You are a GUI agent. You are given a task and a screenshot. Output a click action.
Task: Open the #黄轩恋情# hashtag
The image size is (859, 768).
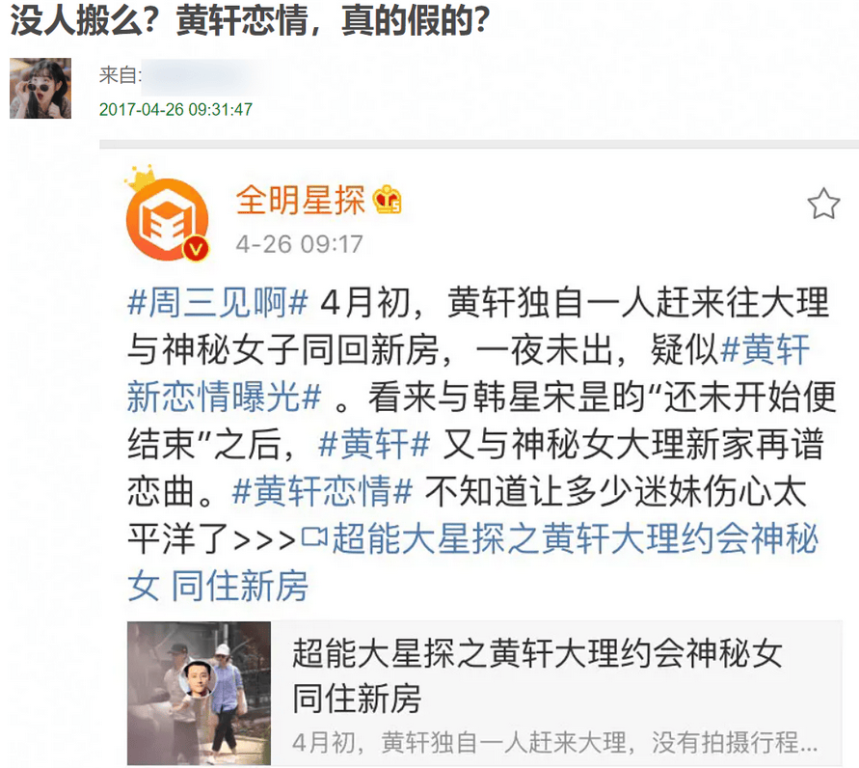322,491
